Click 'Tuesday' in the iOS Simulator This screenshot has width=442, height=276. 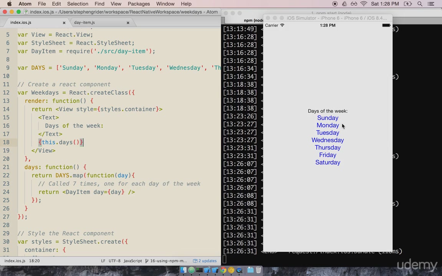coord(328,133)
